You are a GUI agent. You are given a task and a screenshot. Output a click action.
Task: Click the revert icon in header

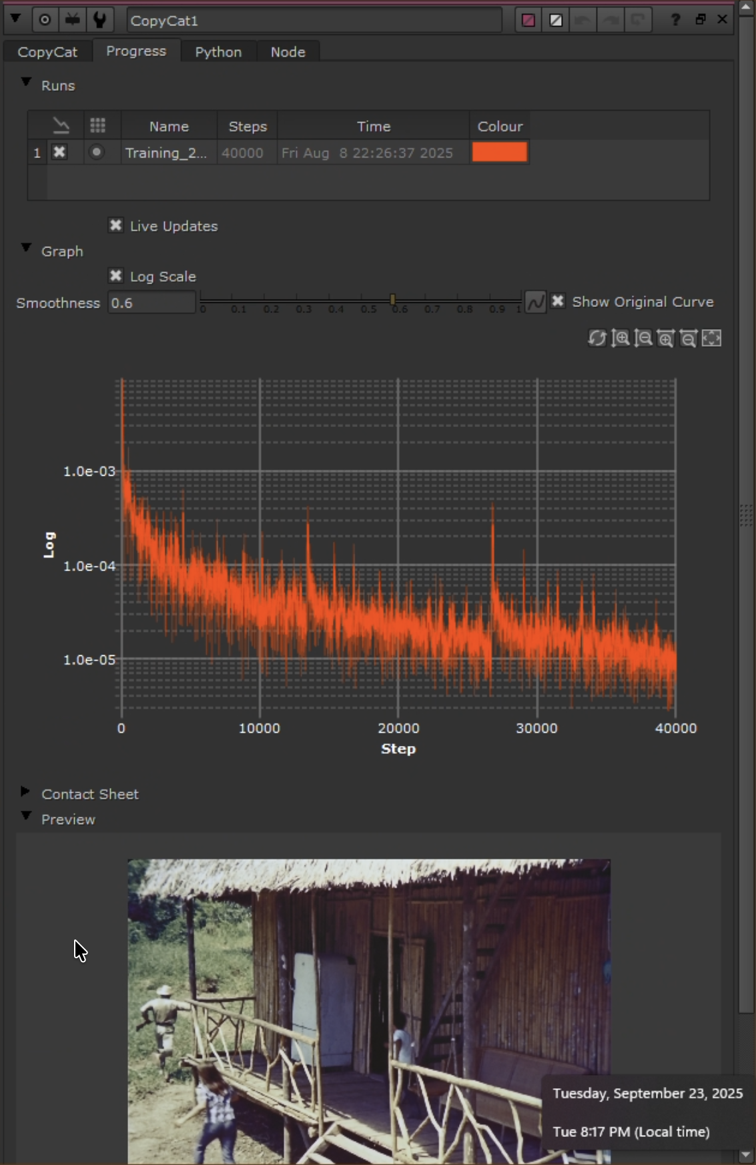tap(638, 20)
